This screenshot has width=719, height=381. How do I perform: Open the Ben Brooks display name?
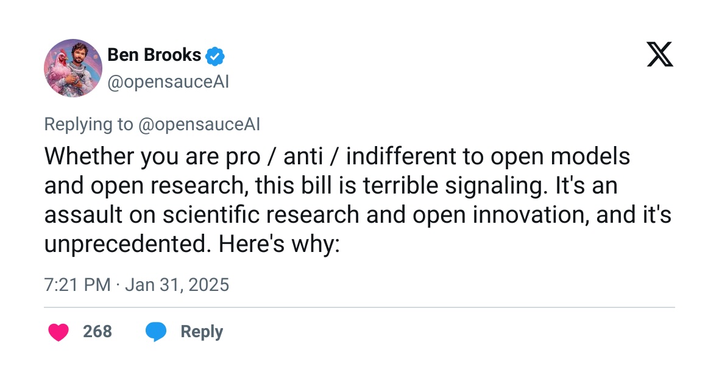154,55
